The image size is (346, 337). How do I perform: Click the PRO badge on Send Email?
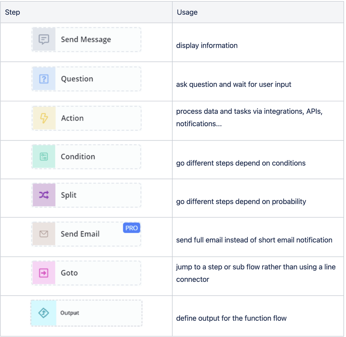coord(132,228)
